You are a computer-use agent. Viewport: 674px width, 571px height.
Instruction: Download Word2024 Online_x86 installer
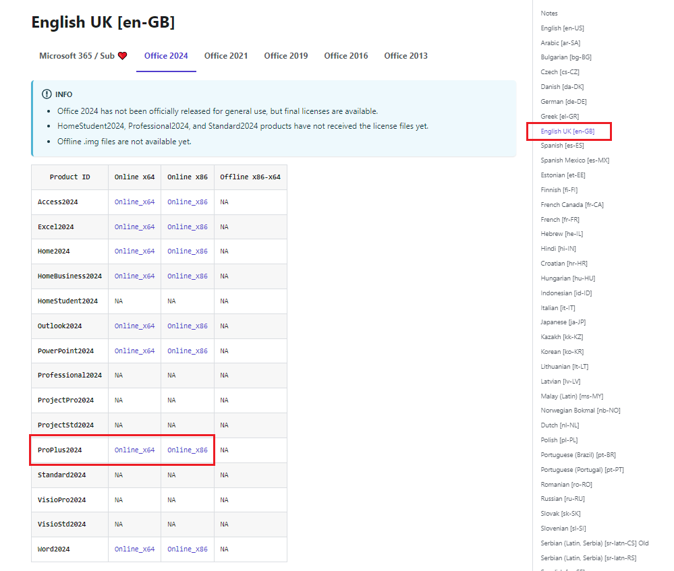tap(188, 549)
